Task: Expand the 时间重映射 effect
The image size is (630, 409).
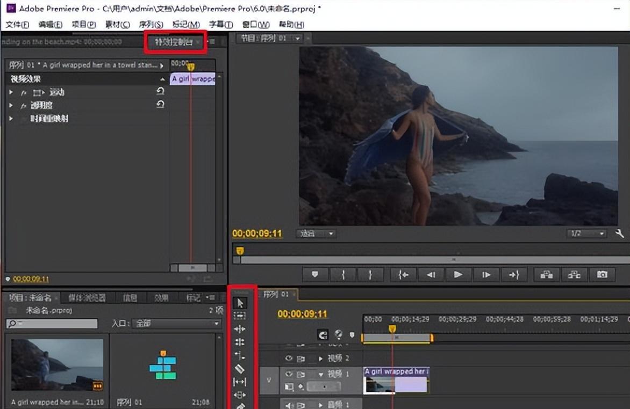Action: pyautogui.click(x=11, y=119)
